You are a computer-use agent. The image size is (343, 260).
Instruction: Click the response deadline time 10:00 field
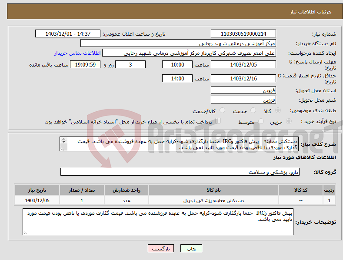click(177, 64)
